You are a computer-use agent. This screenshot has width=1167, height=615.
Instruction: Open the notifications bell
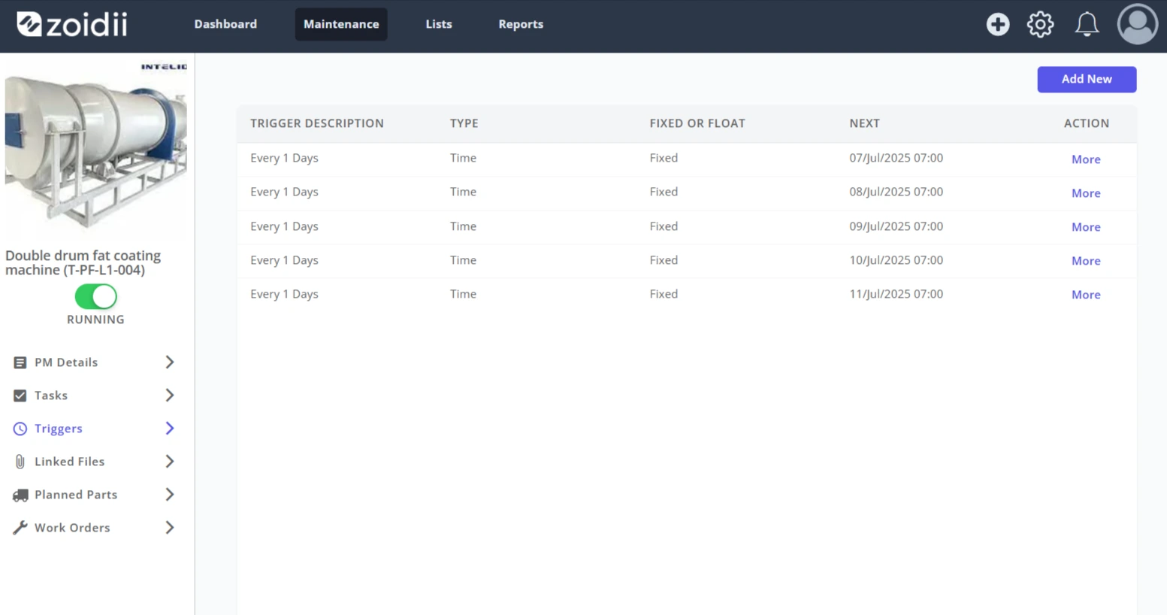[1087, 24]
